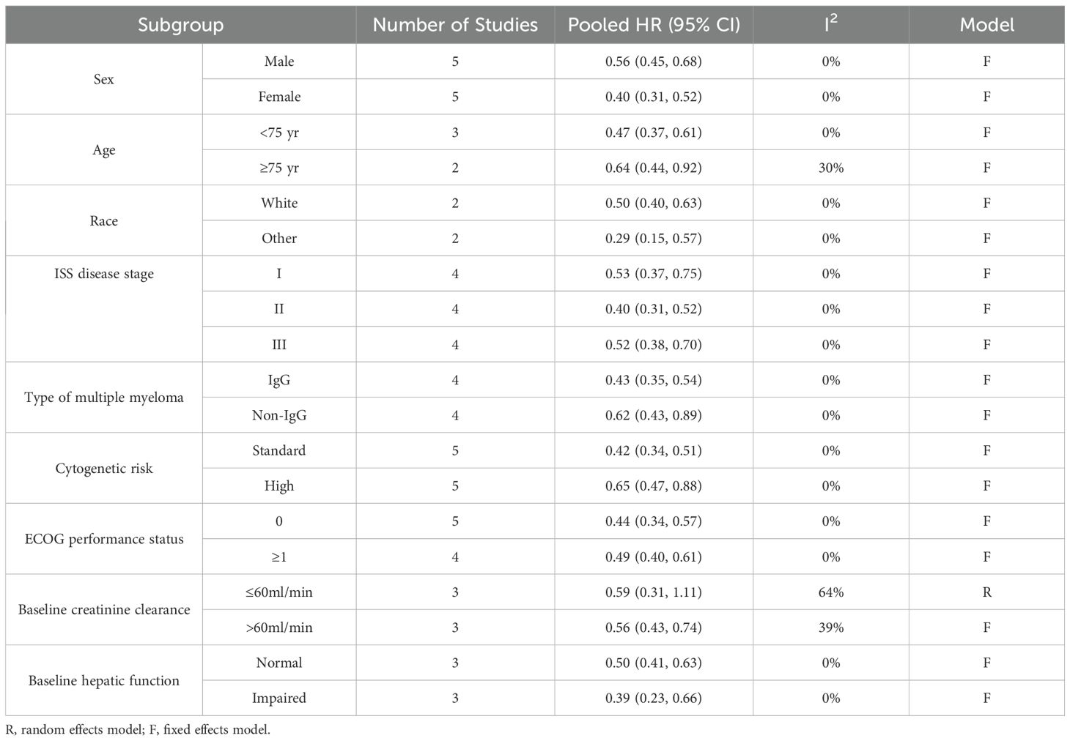
Task: Click the Subgroup column header
Action: 180,25
